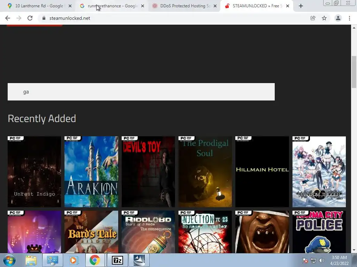The height and width of the screenshot is (267, 357).
Task: Open the Arakion game cover
Action: [x=91, y=172]
